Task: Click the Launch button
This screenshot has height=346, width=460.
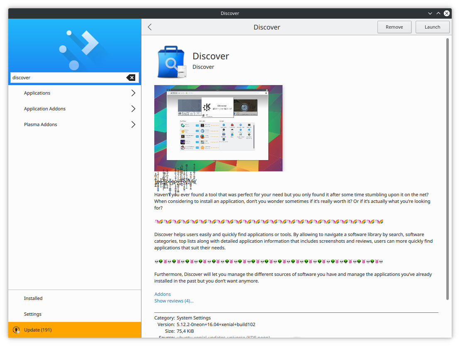Action: (433, 27)
